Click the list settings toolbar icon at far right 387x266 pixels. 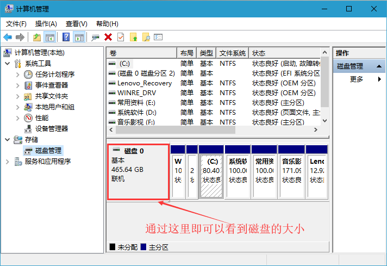pyautogui.click(x=158, y=38)
